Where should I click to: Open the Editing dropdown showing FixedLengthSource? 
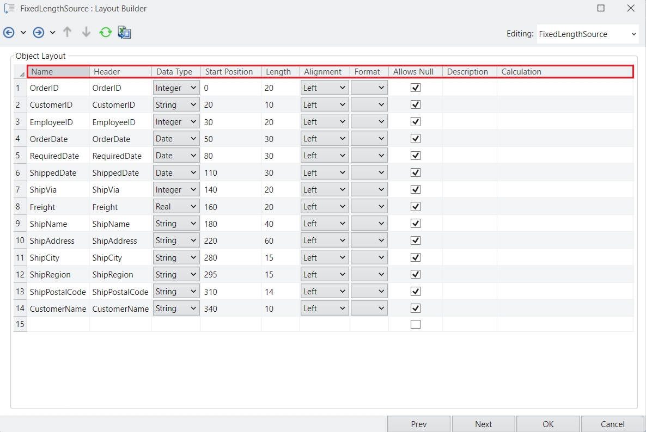[x=587, y=34]
